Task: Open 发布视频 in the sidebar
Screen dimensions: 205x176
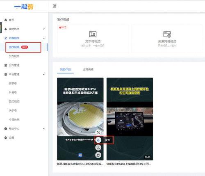Action: [14, 56]
